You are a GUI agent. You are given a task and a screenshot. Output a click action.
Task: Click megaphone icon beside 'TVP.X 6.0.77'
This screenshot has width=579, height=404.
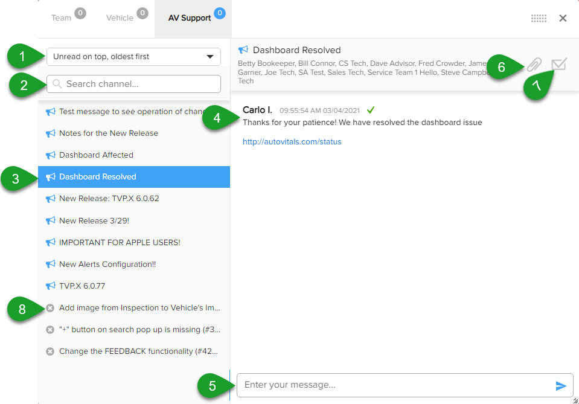[x=51, y=286]
